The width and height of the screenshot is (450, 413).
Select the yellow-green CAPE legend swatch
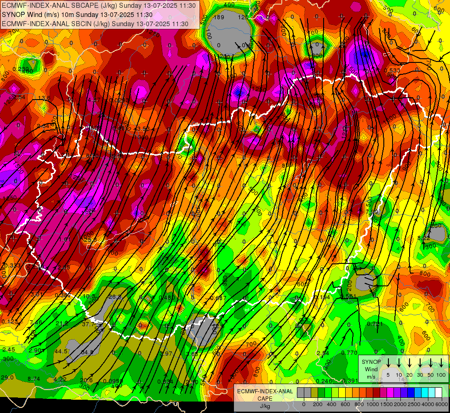pyautogui.click(x=335, y=392)
